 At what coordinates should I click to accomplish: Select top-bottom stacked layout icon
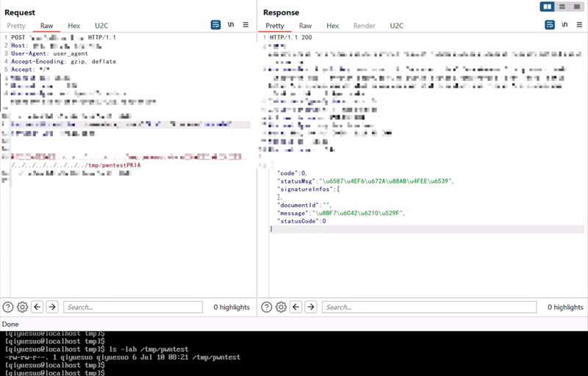[562, 7]
